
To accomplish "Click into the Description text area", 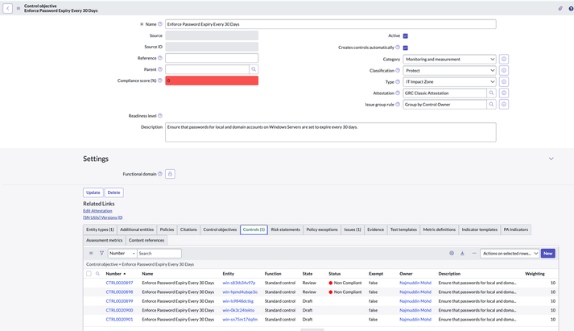I will tap(331, 132).
